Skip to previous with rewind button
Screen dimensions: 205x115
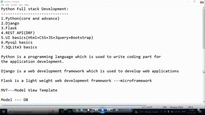tap(96, 110)
